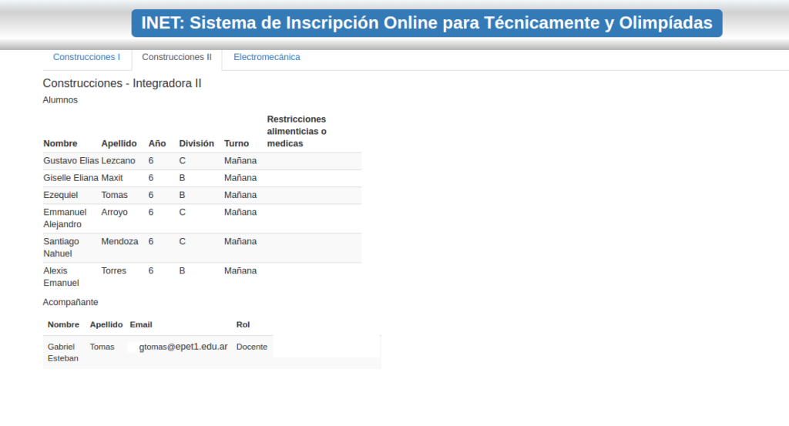Select the name Emmanuel Alejandro
The height and width of the screenshot is (426, 789).
[x=65, y=218]
